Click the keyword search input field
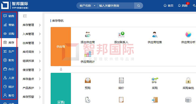Viewport: 196px width, 104px height. click(116, 6)
